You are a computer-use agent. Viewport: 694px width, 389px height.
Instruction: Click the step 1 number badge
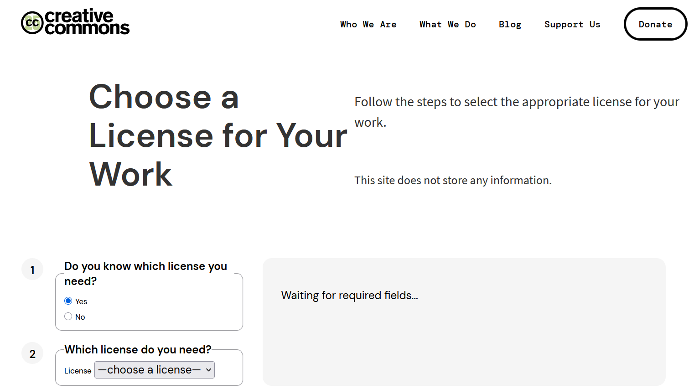(x=32, y=270)
